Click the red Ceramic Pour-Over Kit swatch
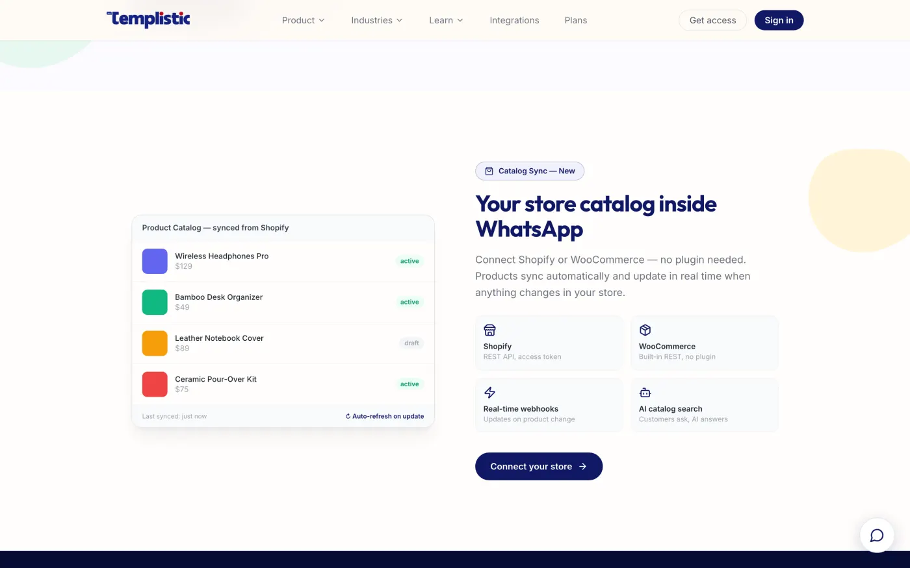The height and width of the screenshot is (568, 910). pos(155,384)
